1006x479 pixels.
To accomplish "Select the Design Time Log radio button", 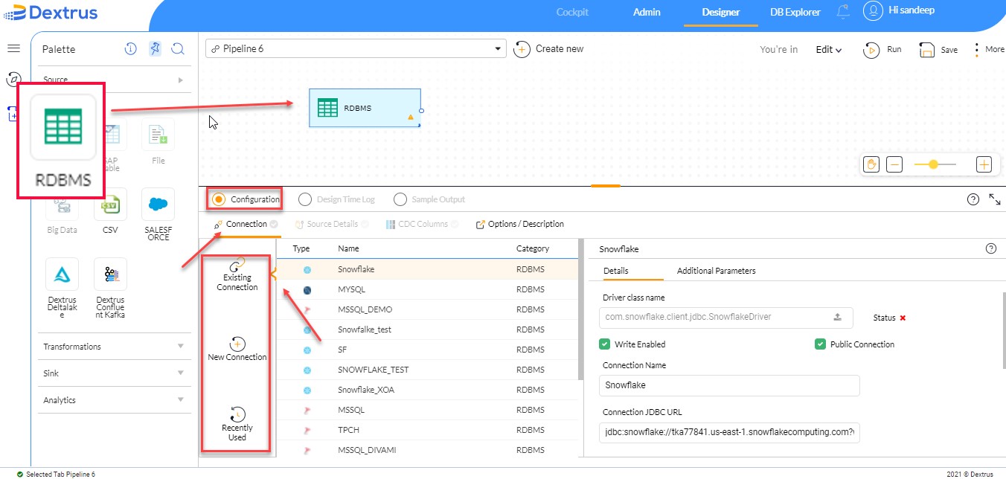I will point(304,199).
